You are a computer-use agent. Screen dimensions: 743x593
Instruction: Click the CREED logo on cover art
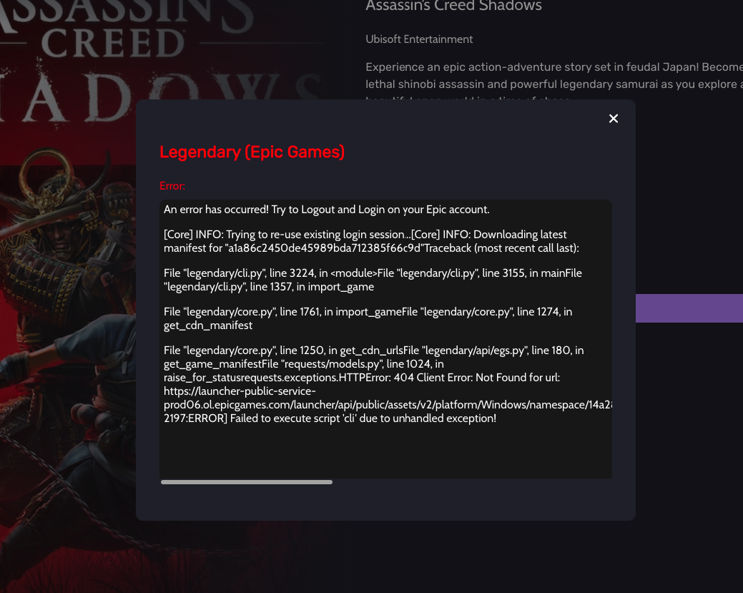[113, 43]
